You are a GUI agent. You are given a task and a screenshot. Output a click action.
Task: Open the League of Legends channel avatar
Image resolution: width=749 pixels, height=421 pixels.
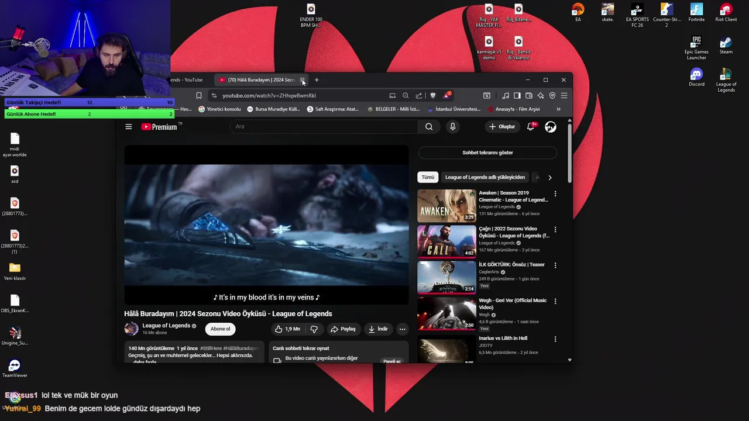[132, 329]
